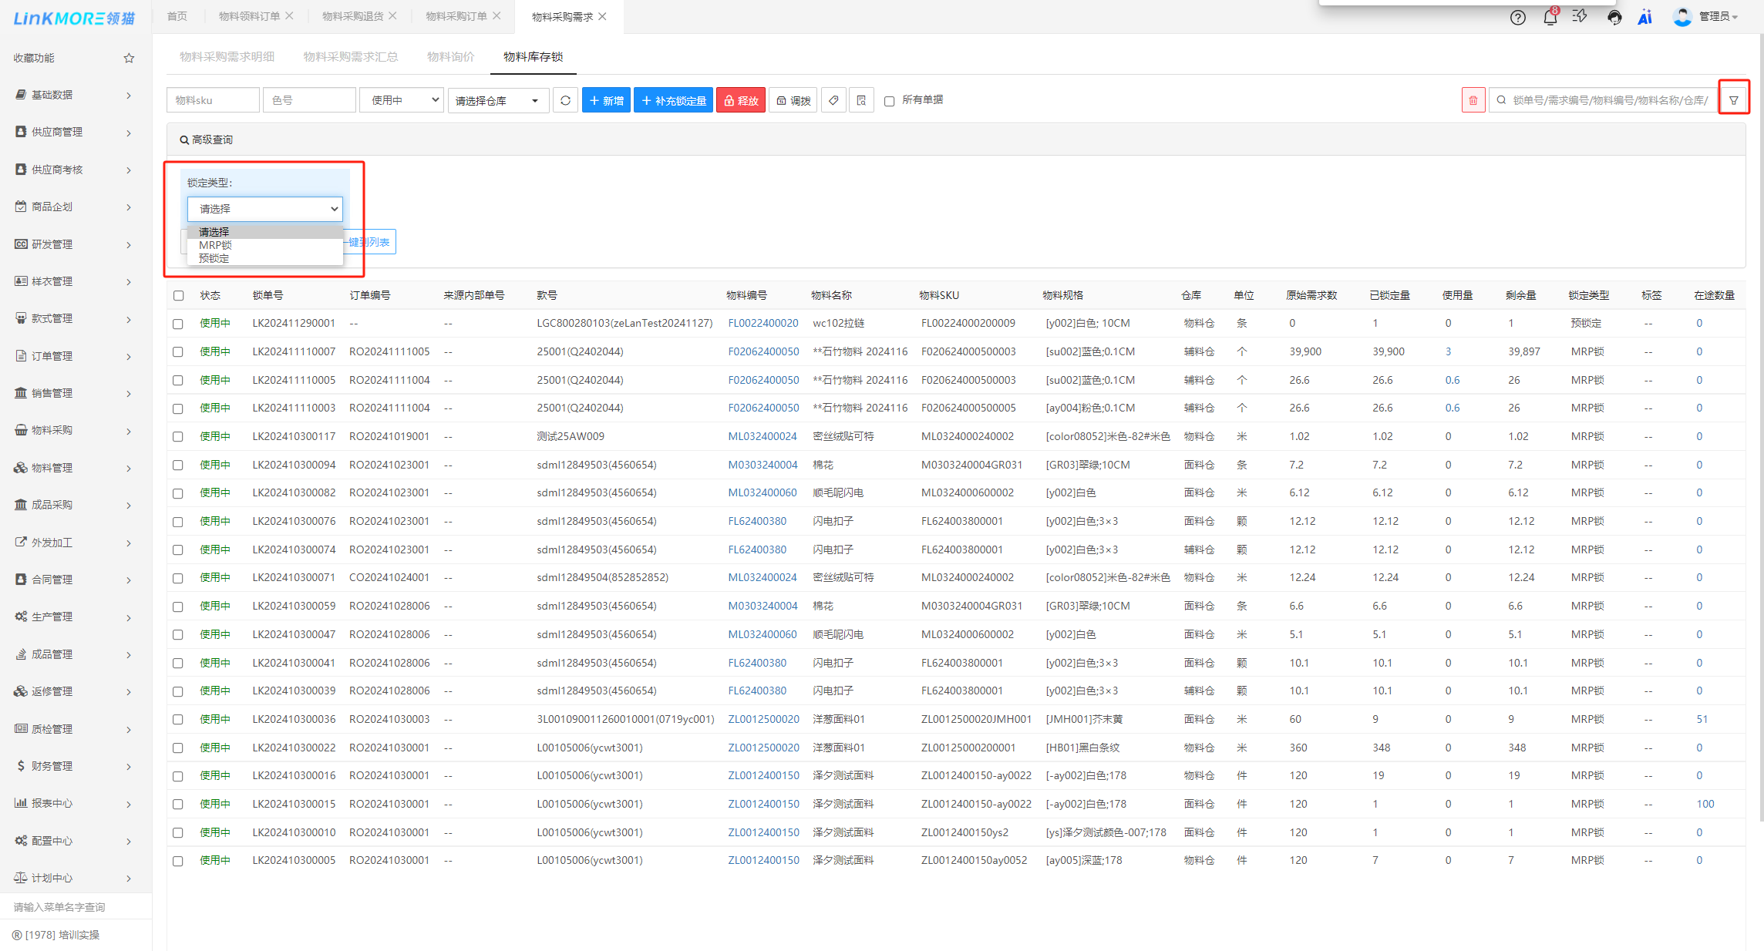Image resolution: width=1764 pixels, height=951 pixels.
Task: Click the red 释放 release button
Action: pyautogui.click(x=740, y=100)
